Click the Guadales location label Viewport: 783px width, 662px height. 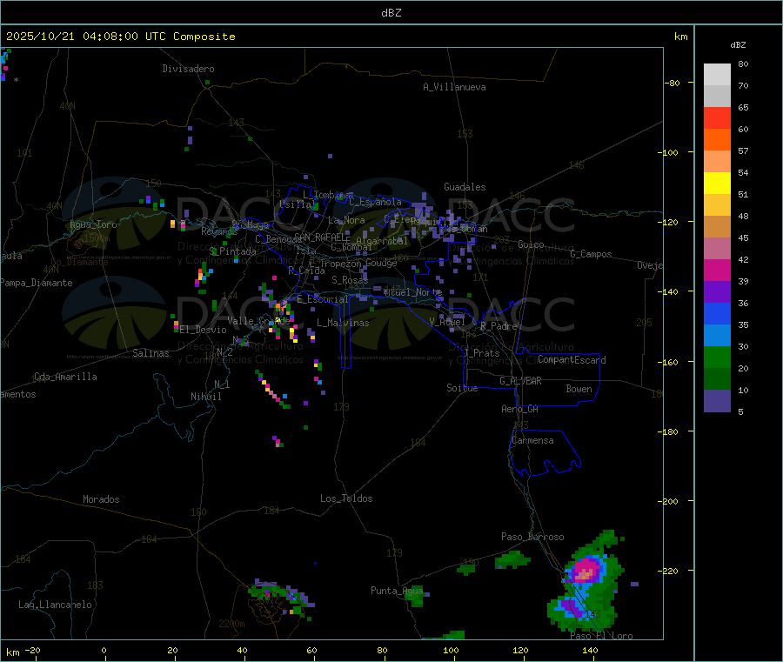[x=465, y=187]
